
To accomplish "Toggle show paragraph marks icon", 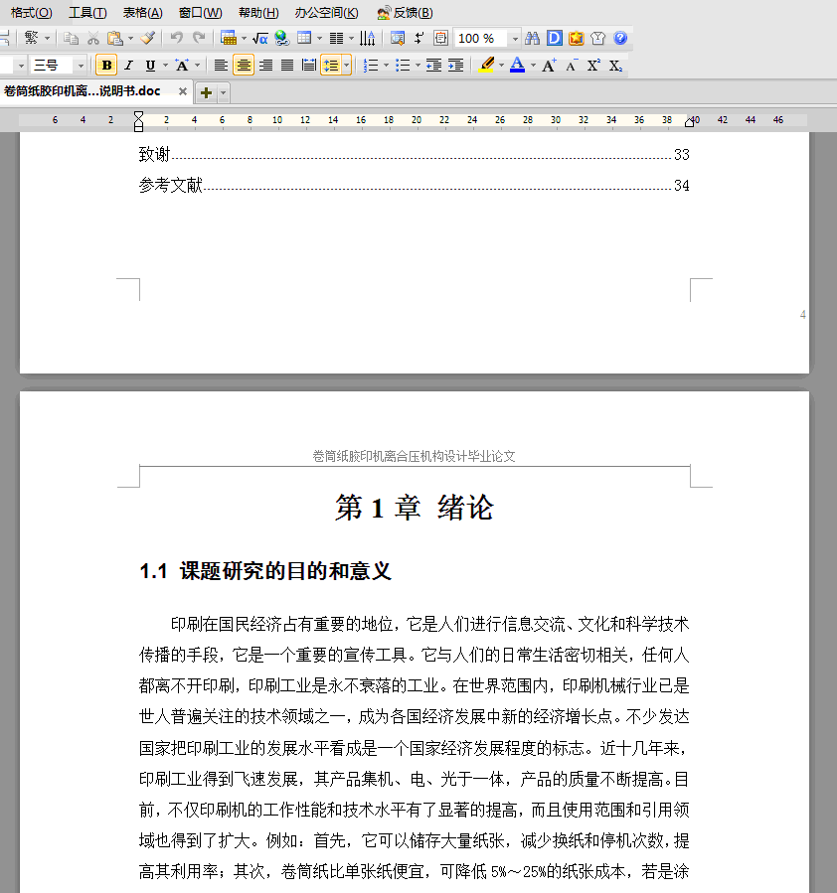I will click(x=419, y=38).
